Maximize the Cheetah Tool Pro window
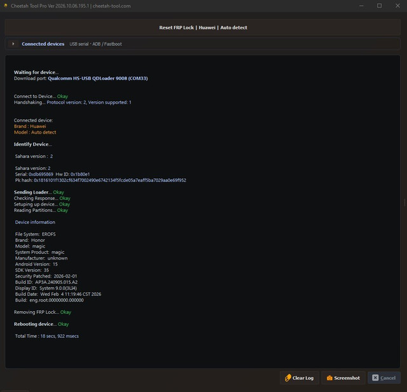407x392 pixels. [x=379, y=6]
